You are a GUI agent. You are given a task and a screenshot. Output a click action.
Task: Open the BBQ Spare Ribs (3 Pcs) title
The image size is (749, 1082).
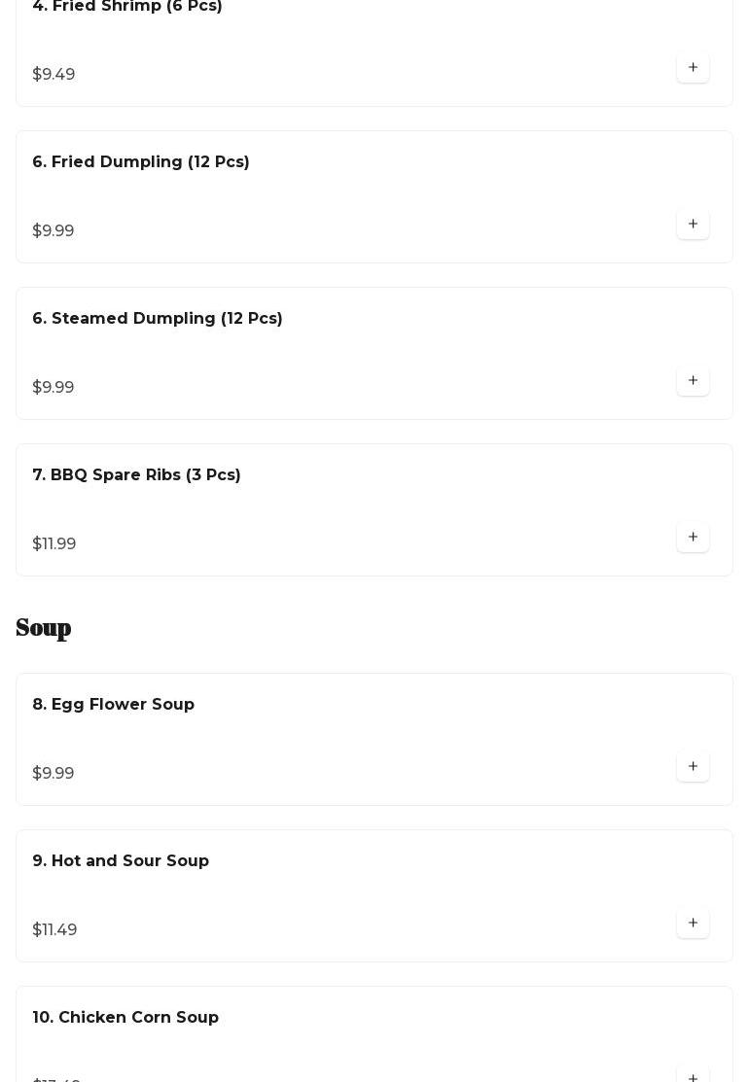coord(136,475)
